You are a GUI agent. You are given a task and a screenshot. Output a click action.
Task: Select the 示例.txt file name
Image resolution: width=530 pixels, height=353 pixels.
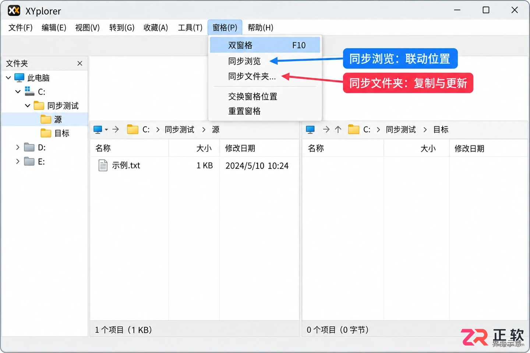[126, 165]
